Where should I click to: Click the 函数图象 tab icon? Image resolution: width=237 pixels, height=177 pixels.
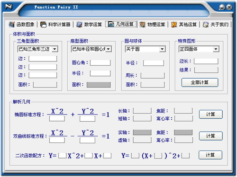coord(12,25)
